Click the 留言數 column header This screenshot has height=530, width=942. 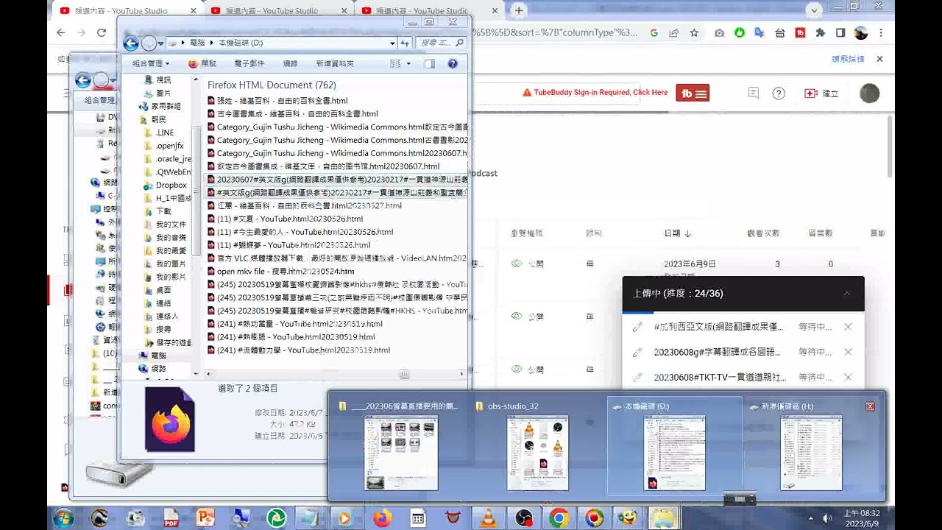point(821,233)
